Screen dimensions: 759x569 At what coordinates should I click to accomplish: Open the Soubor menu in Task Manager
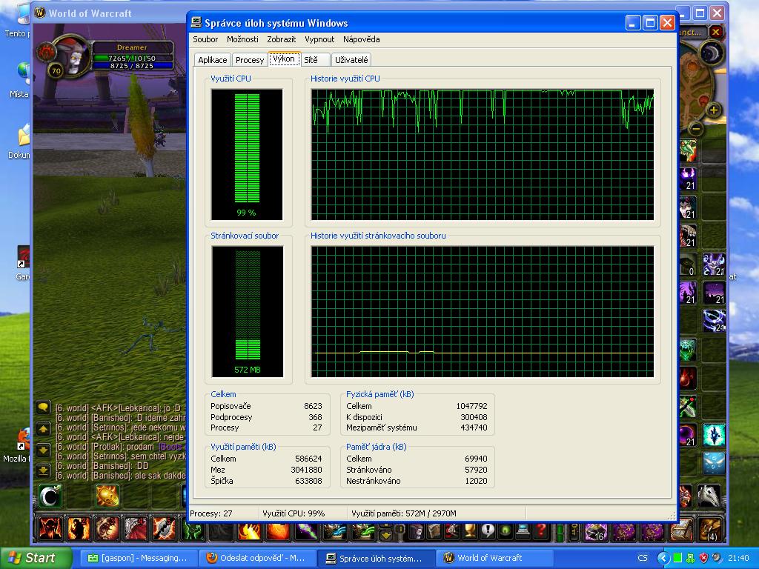(x=205, y=39)
